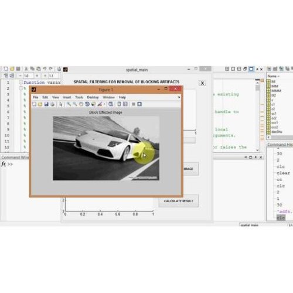Click dock arrow at Figure 1 menu bar right
Viewport: 293px width, 293px height.
179,97
